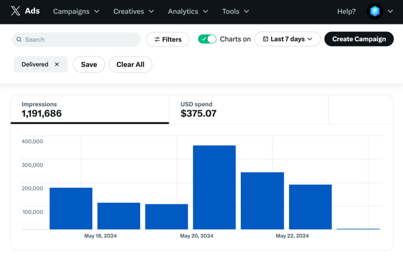403x258 pixels.
Task: Open the Help? link
Action: [346, 11]
